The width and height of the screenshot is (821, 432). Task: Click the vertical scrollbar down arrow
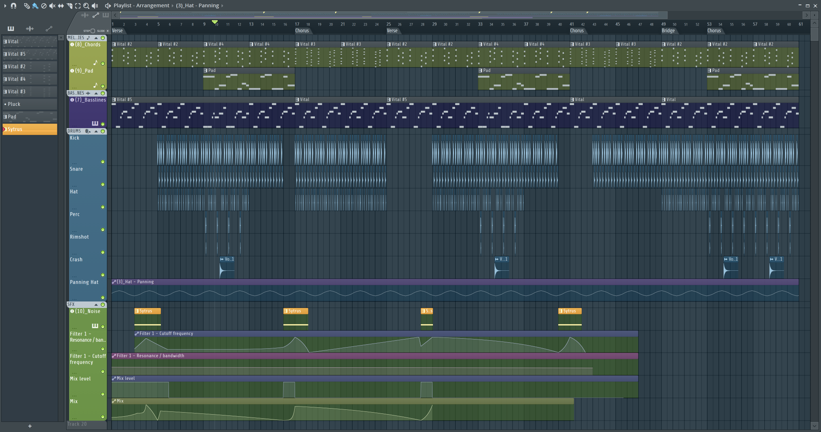814,426
